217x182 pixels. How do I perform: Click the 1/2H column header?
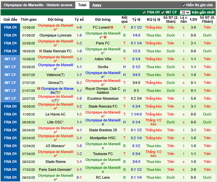click(x=193, y=19)
